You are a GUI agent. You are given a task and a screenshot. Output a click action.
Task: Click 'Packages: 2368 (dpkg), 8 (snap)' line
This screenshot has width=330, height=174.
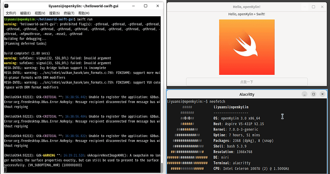pos(243,140)
